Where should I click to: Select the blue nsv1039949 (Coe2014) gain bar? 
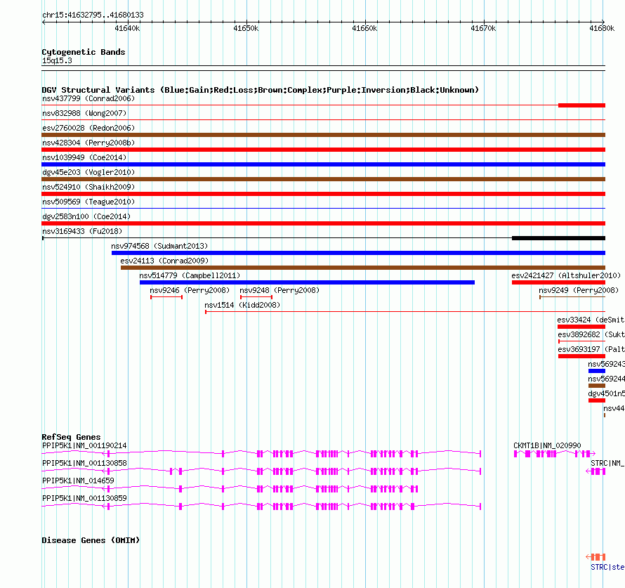[x=323, y=164]
